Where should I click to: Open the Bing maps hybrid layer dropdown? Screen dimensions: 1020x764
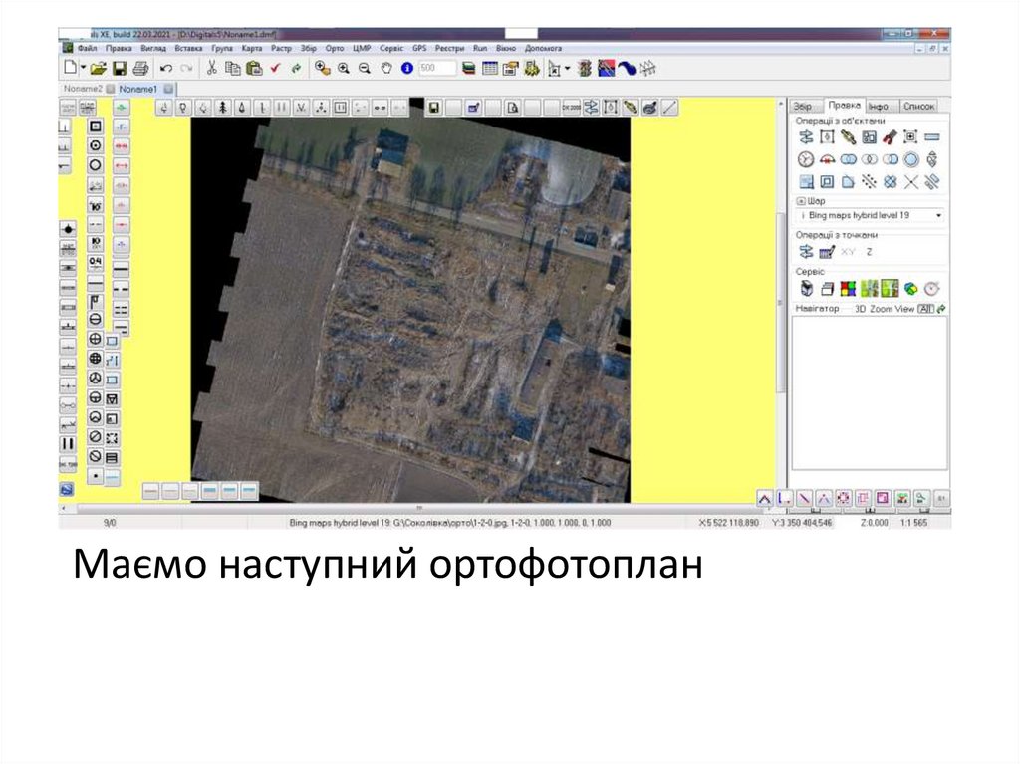[x=938, y=215]
